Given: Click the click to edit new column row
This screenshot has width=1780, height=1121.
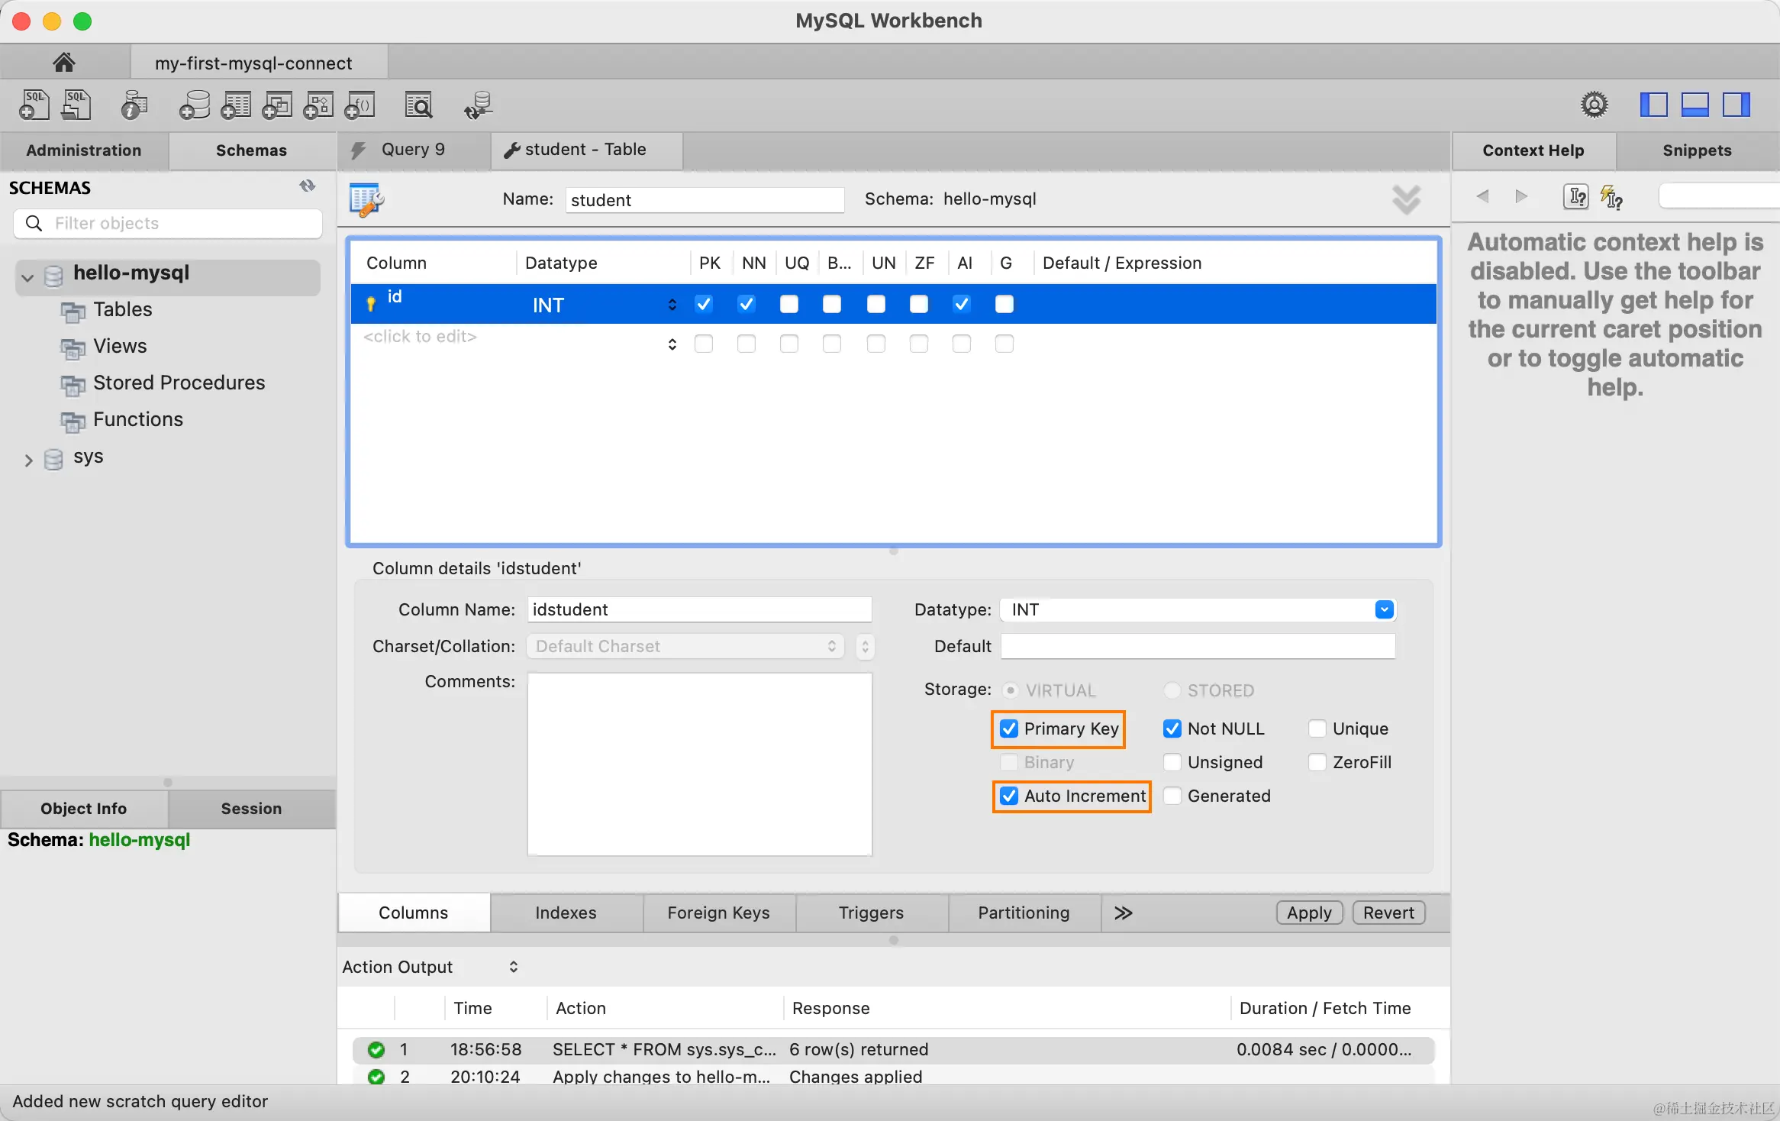Looking at the screenshot, I should (x=420, y=337).
